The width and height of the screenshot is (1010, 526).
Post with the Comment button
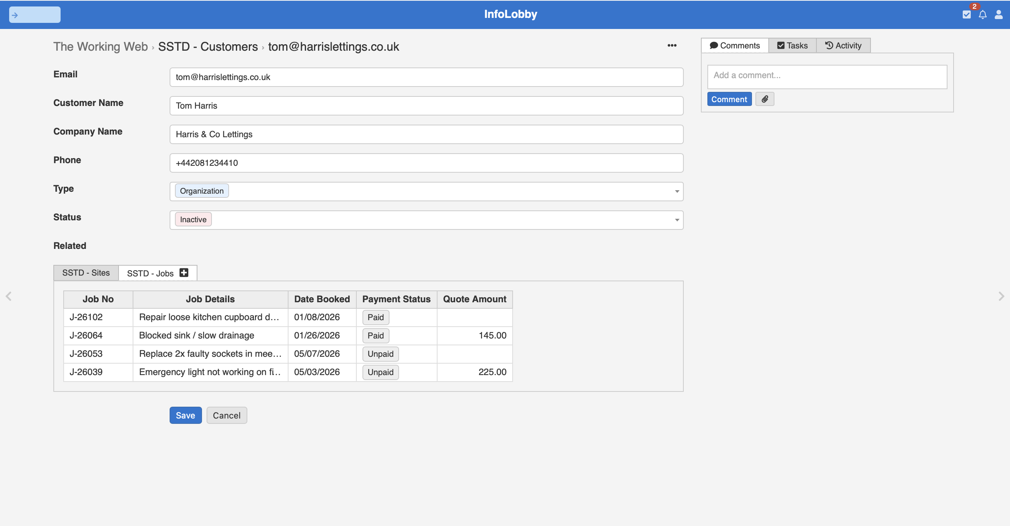[x=729, y=99]
